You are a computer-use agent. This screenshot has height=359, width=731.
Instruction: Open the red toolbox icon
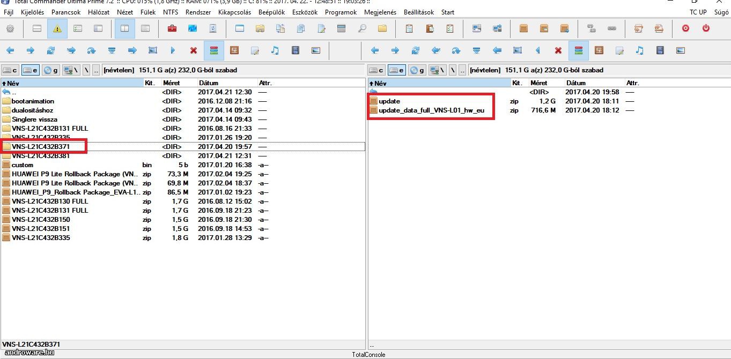tap(172, 29)
